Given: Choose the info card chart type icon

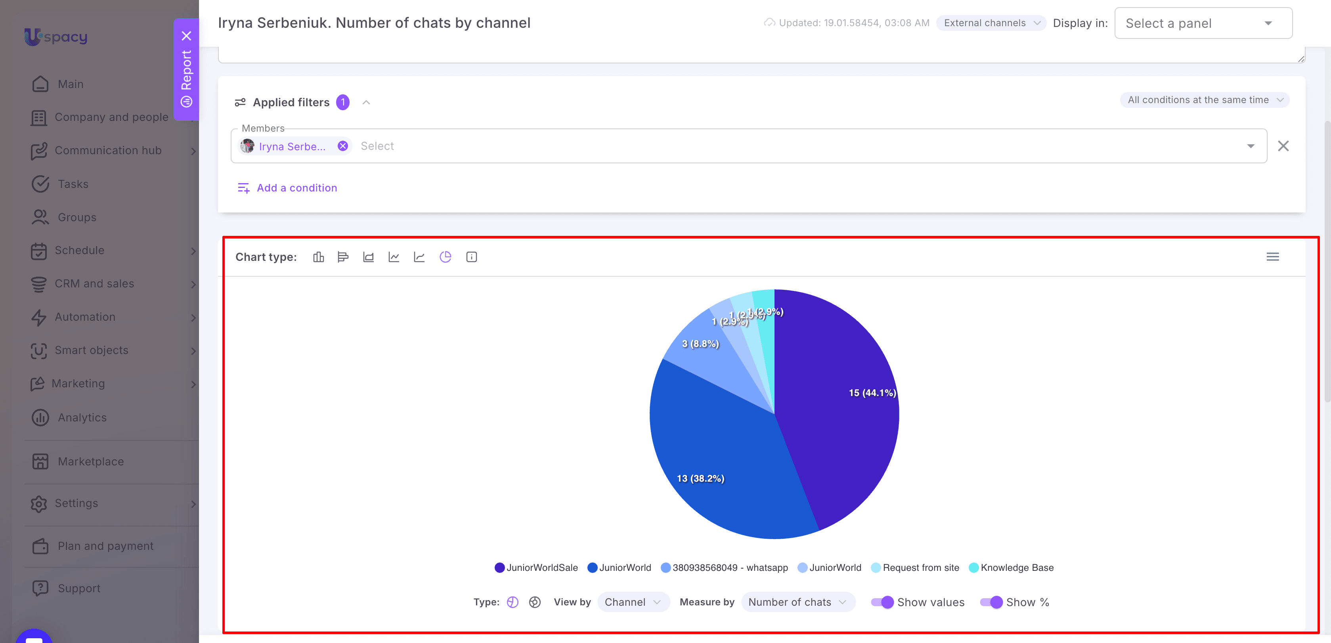Looking at the screenshot, I should tap(471, 257).
